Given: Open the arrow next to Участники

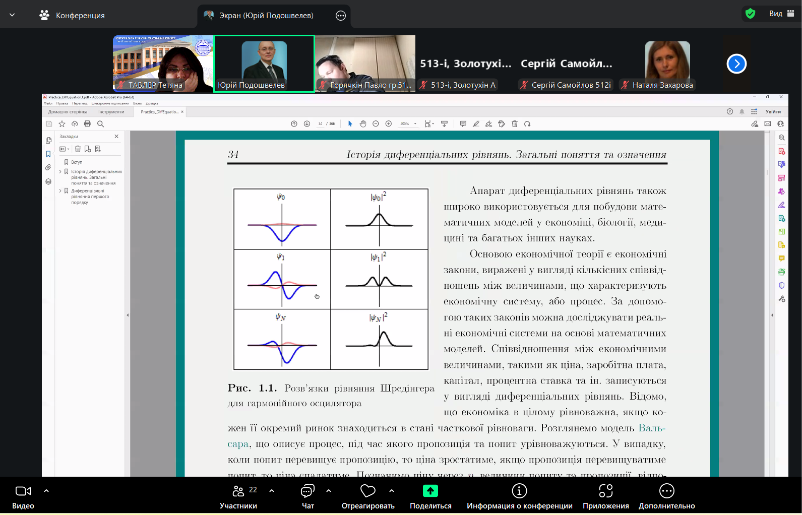Looking at the screenshot, I should [x=272, y=491].
